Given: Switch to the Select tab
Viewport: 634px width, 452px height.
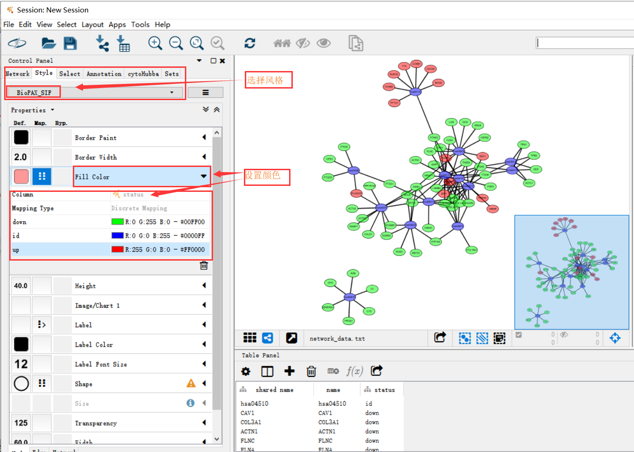Looking at the screenshot, I should point(70,74).
